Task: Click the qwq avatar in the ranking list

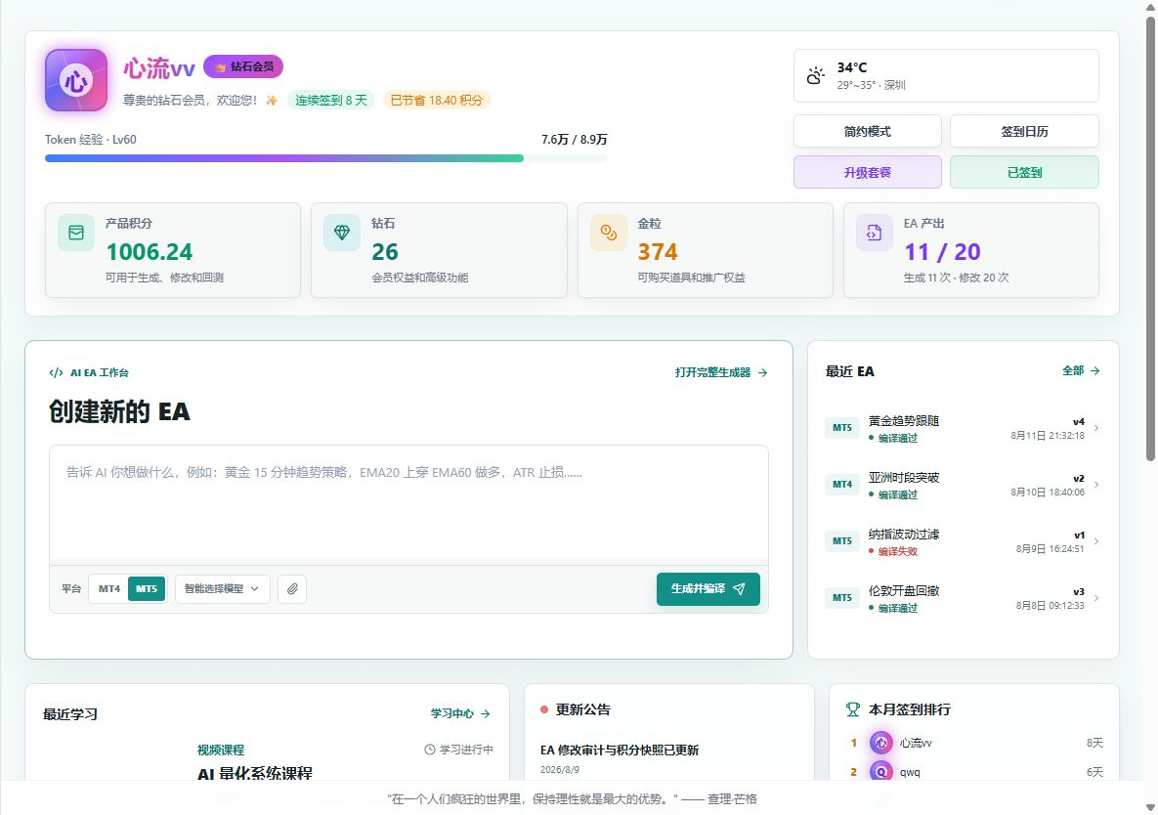Action: 881,772
